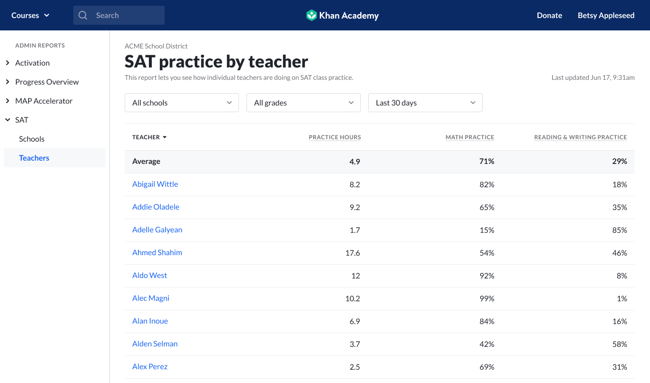Select Schools in the SAT sidebar
This screenshot has width=650, height=383.
(x=32, y=139)
